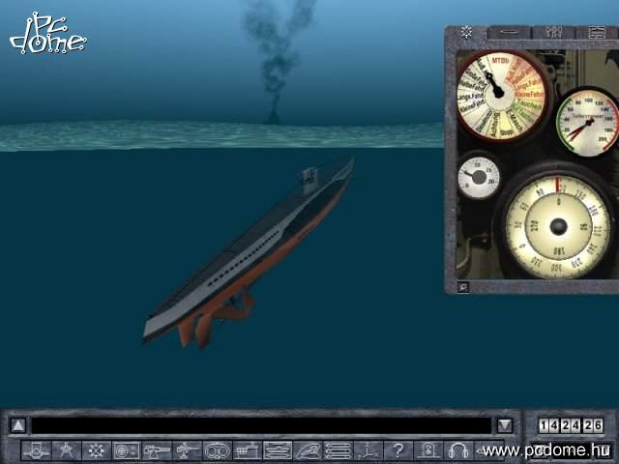The height and width of the screenshot is (464, 619).
Task: Click the down arrow beside the message bar
Action: tap(504, 425)
